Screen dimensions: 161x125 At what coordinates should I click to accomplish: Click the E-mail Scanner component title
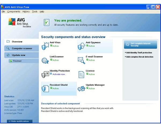pyautogui.click(x=94, y=57)
